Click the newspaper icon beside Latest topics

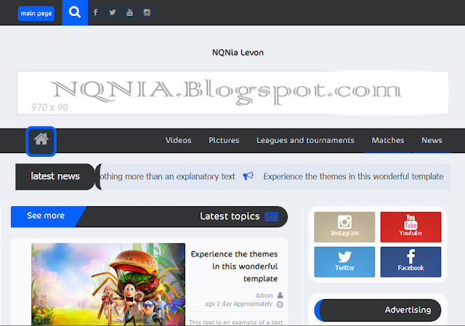271,216
